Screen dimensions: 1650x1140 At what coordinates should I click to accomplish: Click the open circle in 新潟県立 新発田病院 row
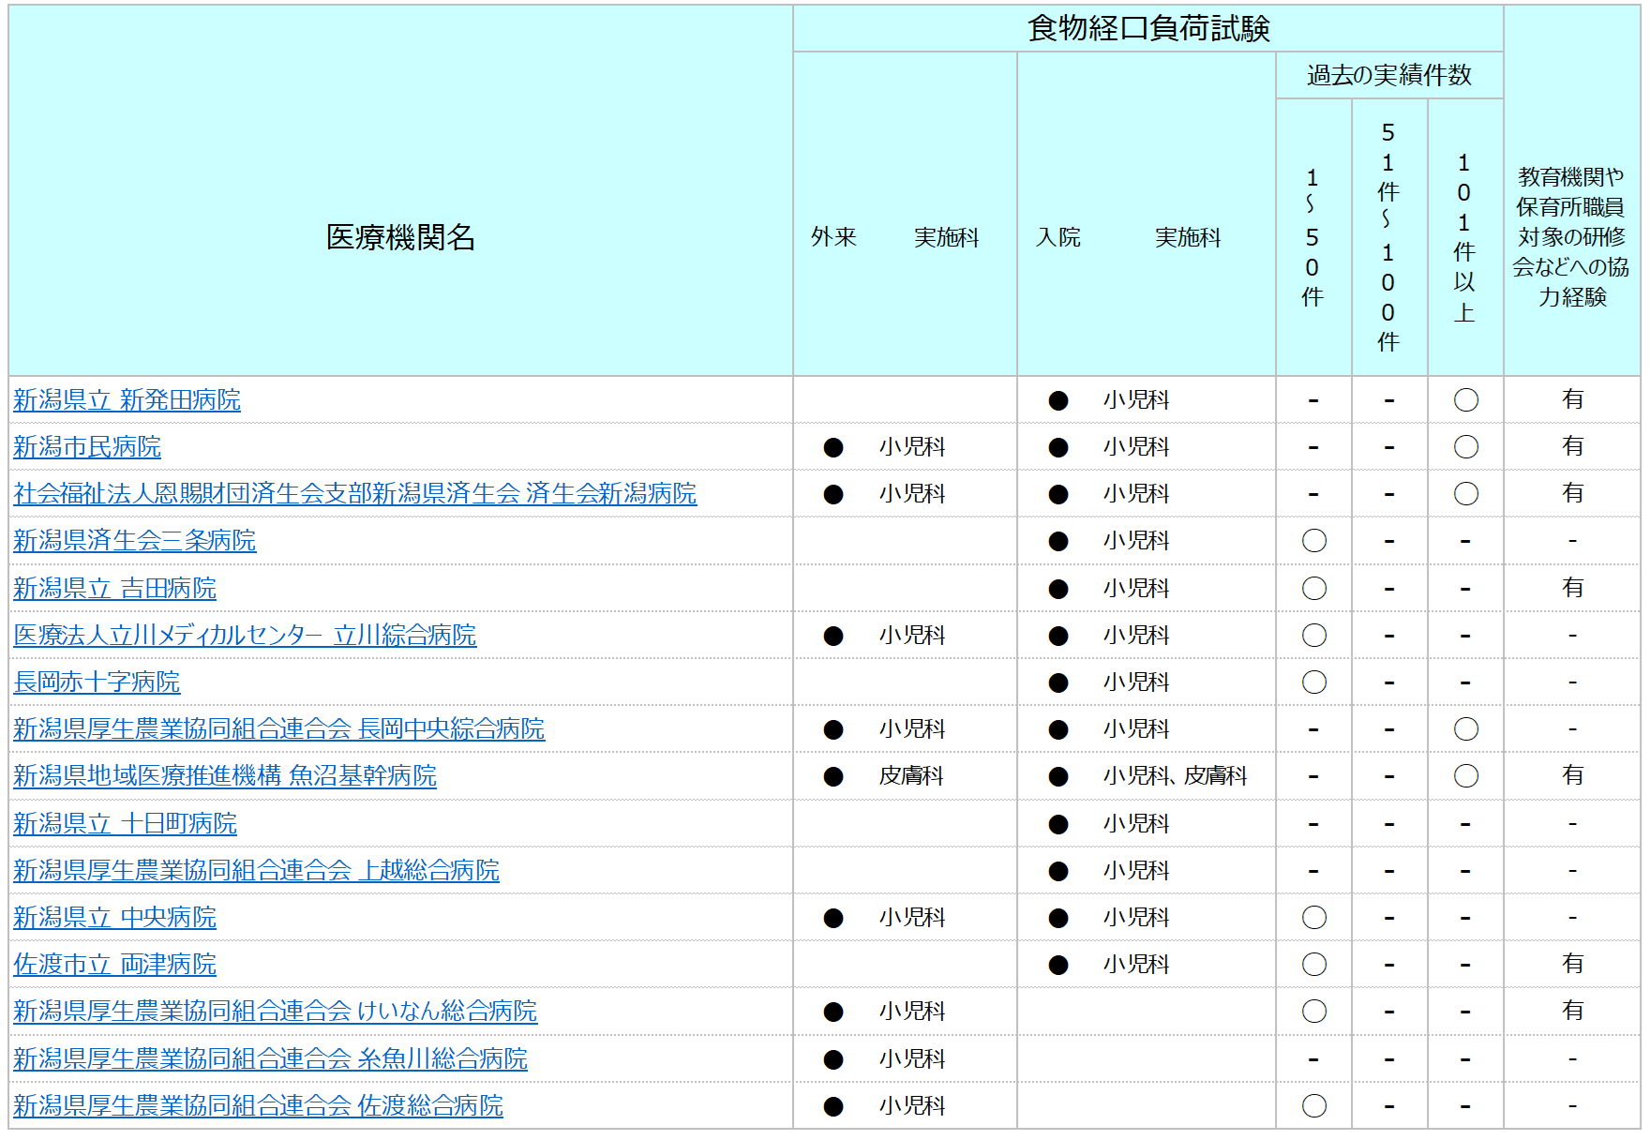(x=1465, y=400)
